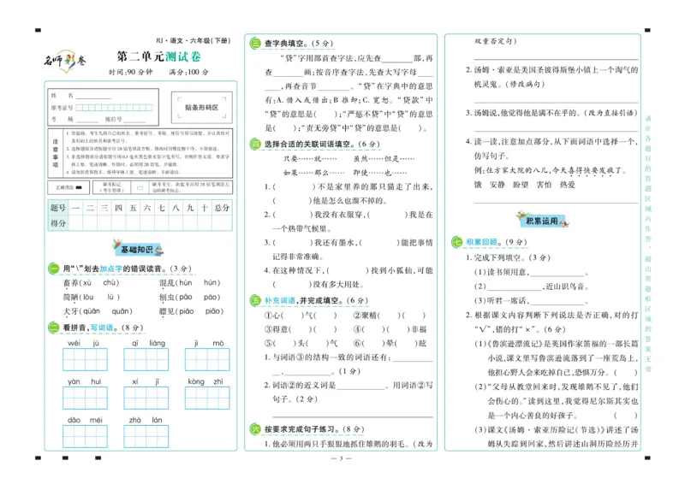The image size is (685, 490).
Task: Click the conjunction option 如果……那么……
Action: (314, 173)
